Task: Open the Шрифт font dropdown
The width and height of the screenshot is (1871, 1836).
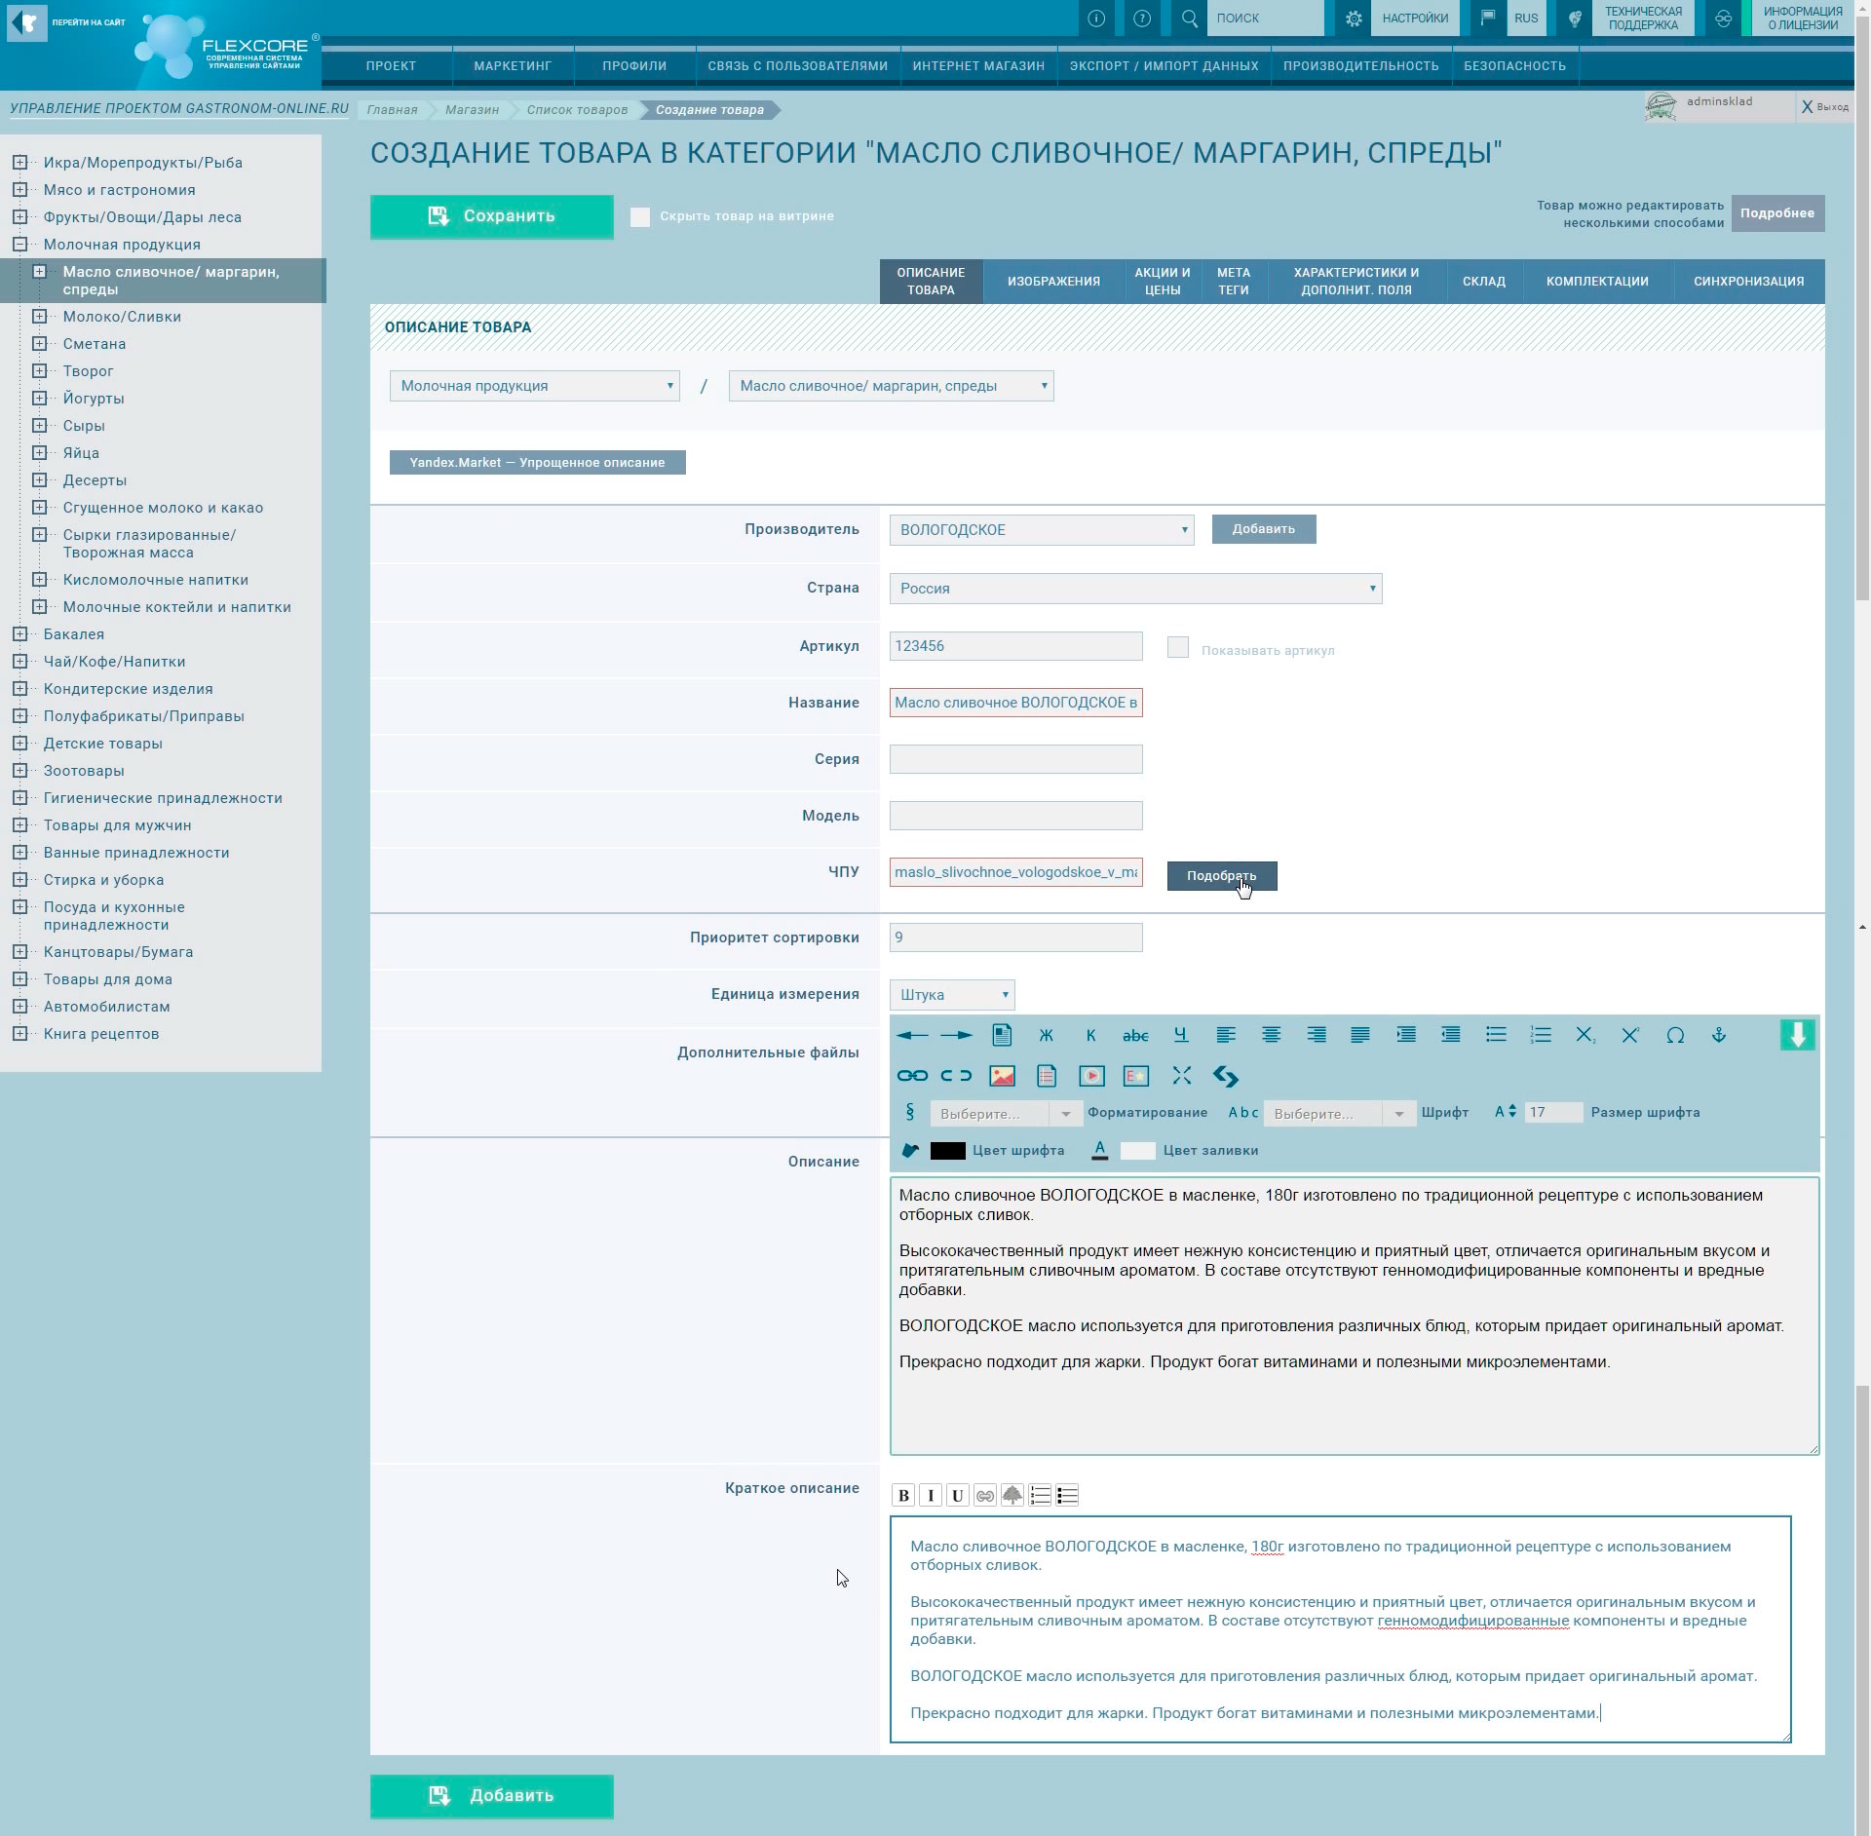Action: (1340, 1113)
